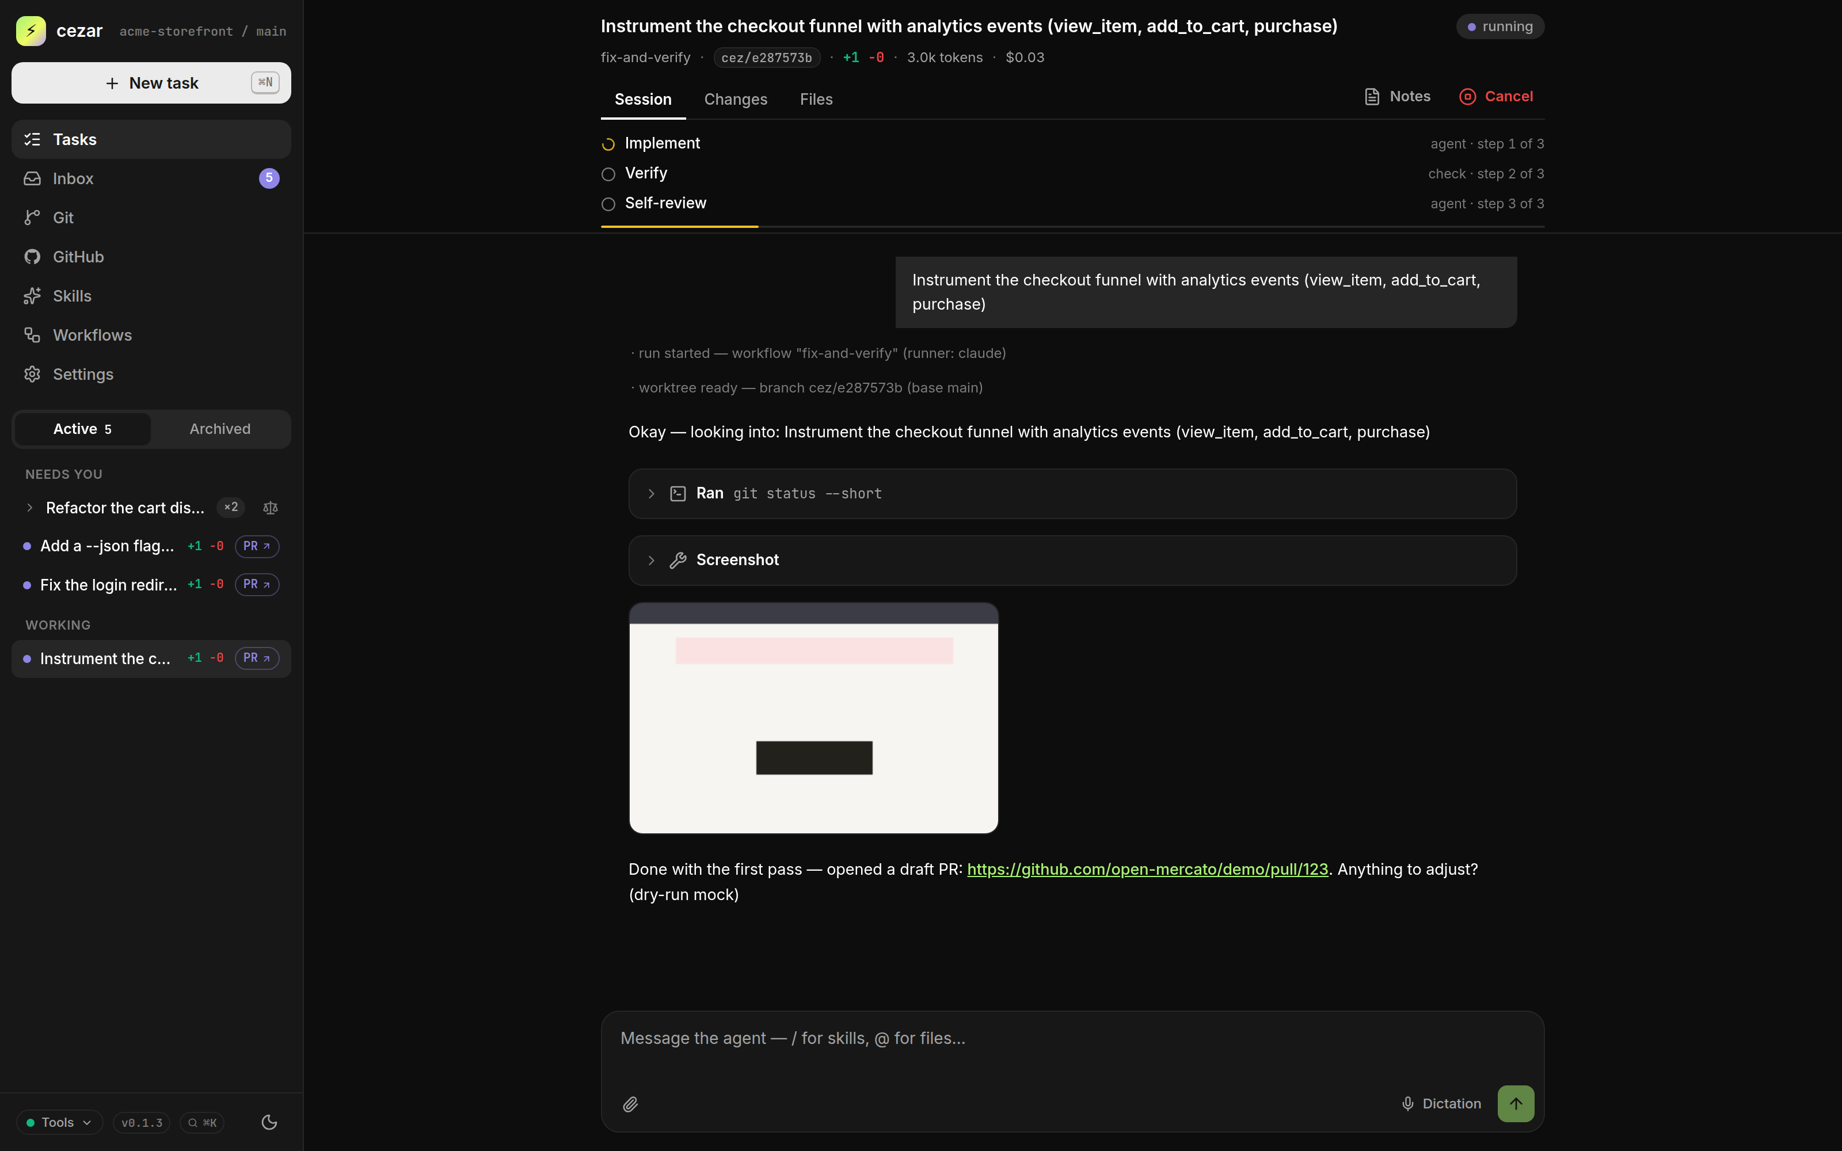
Task: Switch to the Archived tasks list
Action: tap(220, 429)
